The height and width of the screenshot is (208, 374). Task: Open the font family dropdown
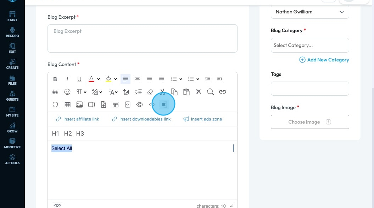pyautogui.click(x=97, y=92)
